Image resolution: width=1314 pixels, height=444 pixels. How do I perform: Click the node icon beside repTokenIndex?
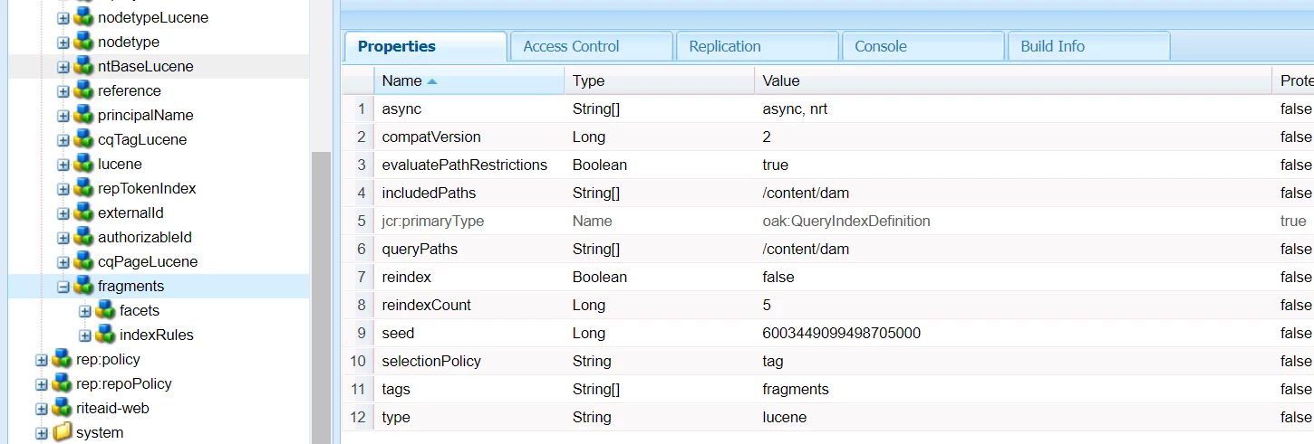[x=83, y=188]
